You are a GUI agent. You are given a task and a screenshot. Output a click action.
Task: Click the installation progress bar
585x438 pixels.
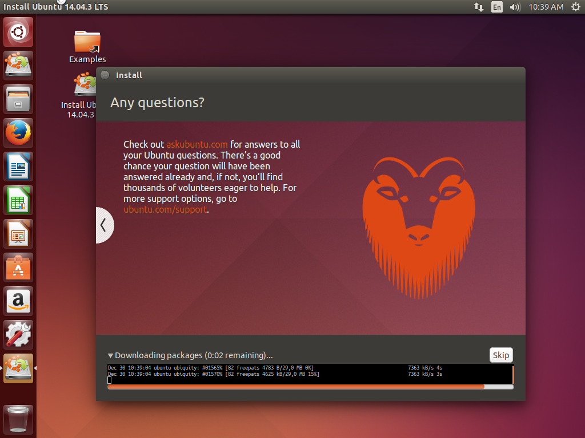point(310,387)
